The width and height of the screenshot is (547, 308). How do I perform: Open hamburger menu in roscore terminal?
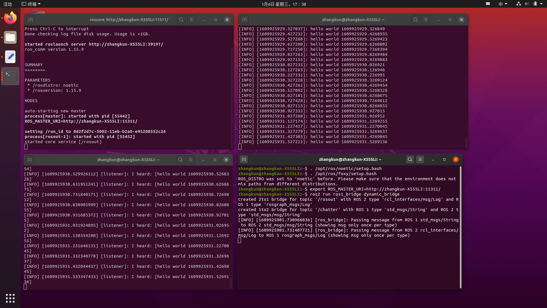pyautogui.click(x=191, y=20)
